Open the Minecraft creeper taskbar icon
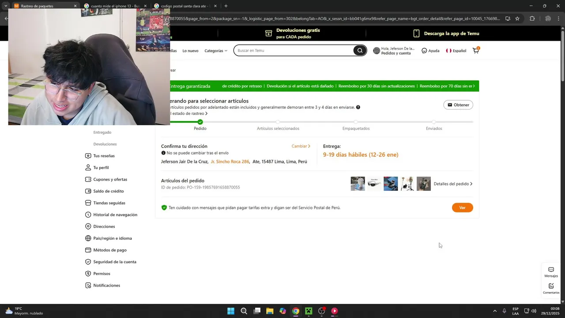 point(309,311)
